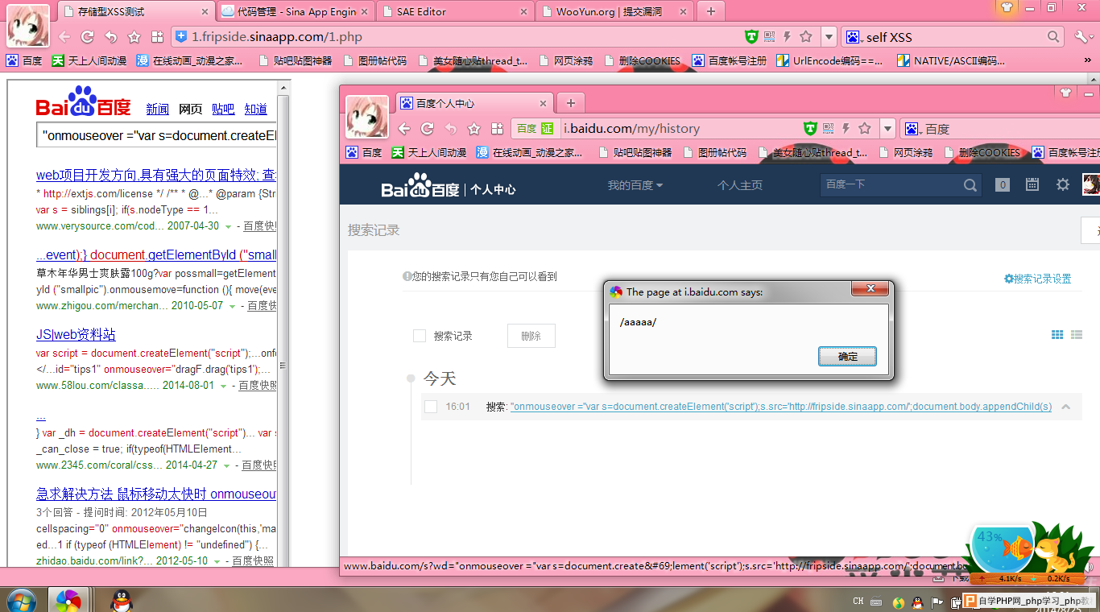Open search engine dropdown beside 'self XSS'
The height and width of the screenshot is (612, 1100).
[854, 37]
